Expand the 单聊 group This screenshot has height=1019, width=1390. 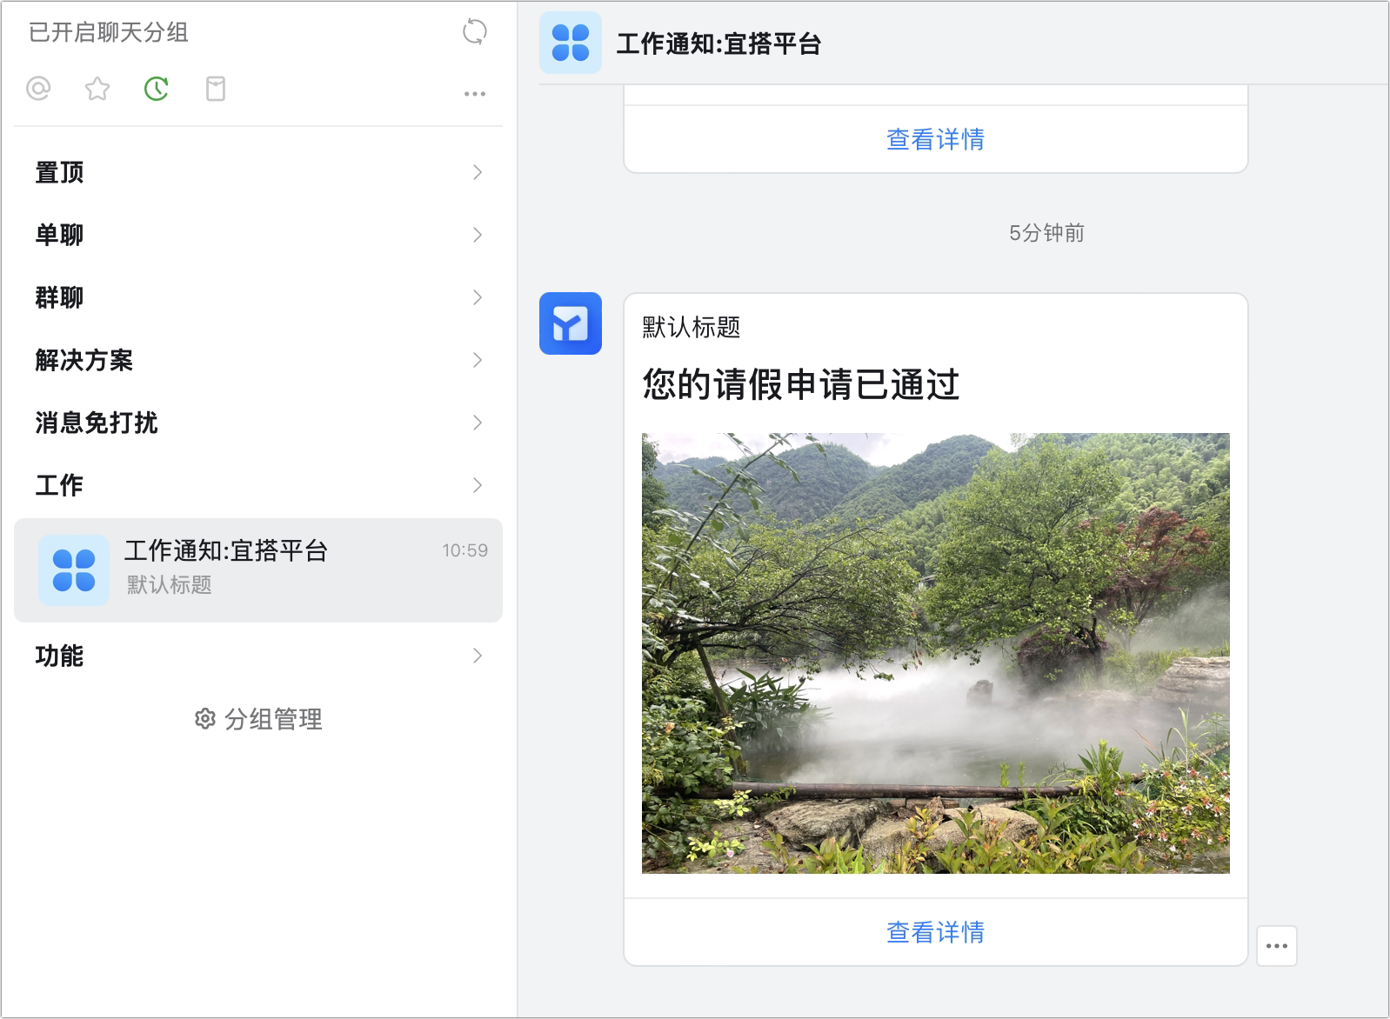click(x=258, y=235)
